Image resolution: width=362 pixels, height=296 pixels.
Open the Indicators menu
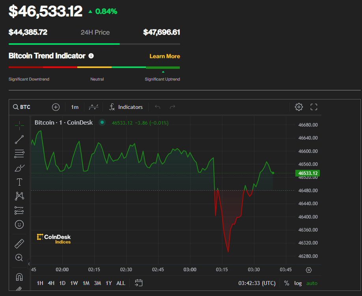tap(126, 107)
